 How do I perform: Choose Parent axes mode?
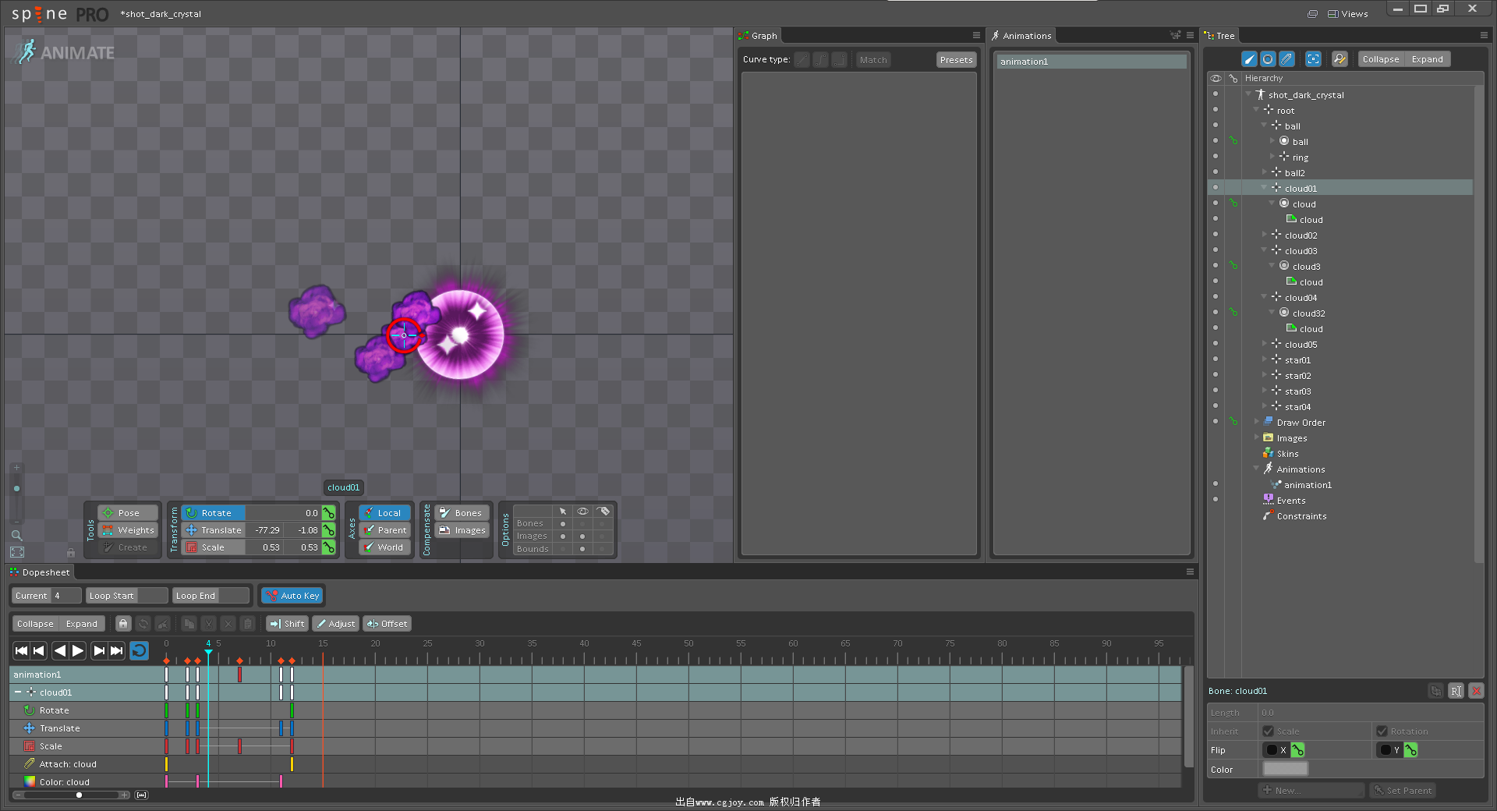tap(384, 530)
